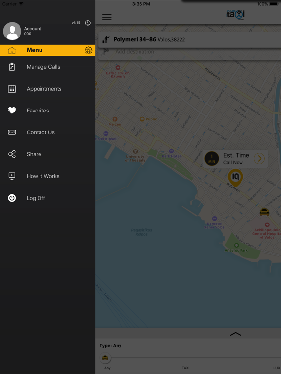281x374 pixels.
Task: Select TAXI on the type slider
Action: pyautogui.click(x=186, y=368)
